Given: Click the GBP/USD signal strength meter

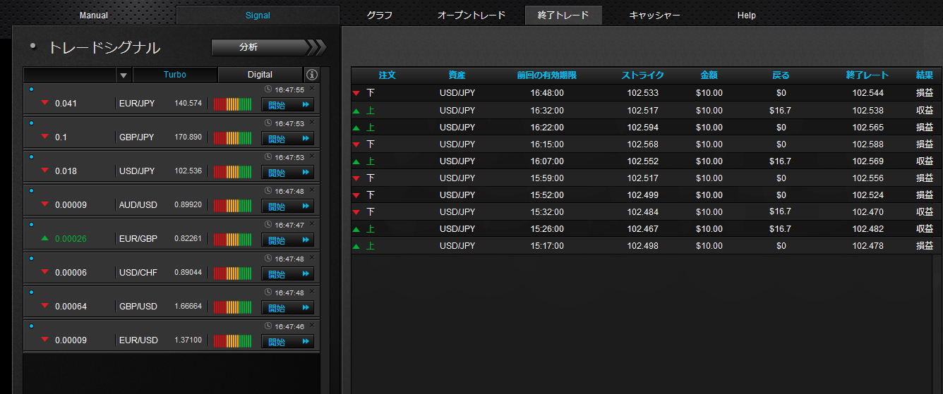Looking at the screenshot, I should (232, 307).
